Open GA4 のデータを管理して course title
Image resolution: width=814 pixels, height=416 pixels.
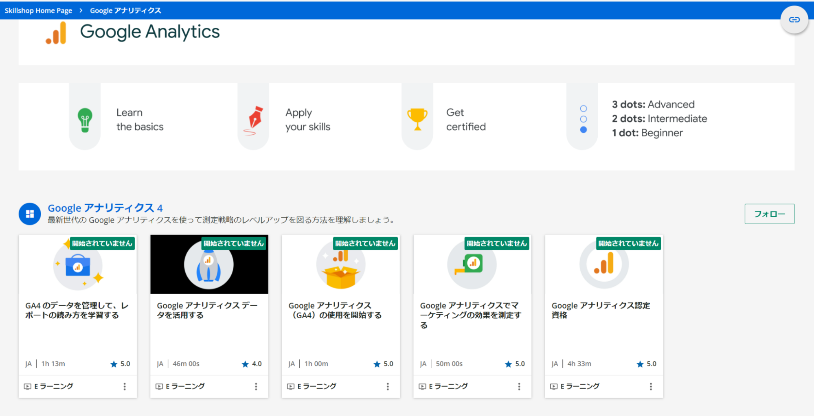[77, 310]
